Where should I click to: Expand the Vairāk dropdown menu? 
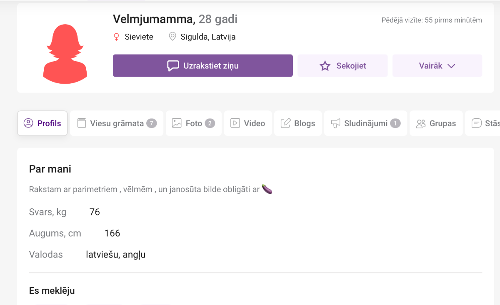[437, 66]
